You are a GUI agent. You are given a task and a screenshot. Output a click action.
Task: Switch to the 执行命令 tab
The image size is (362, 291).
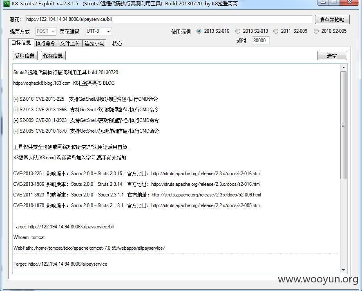(x=45, y=43)
